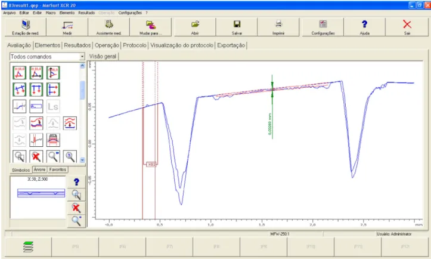Exit the program with Sair

407,27
